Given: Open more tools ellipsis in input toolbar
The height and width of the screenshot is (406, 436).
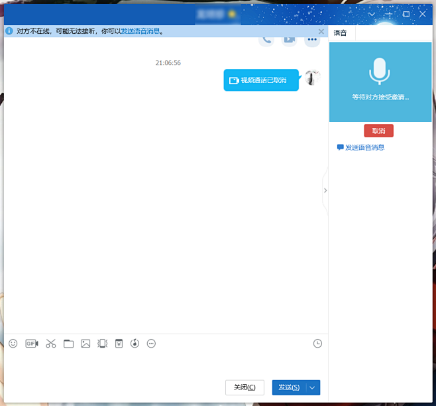Looking at the screenshot, I should [x=152, y=344].
